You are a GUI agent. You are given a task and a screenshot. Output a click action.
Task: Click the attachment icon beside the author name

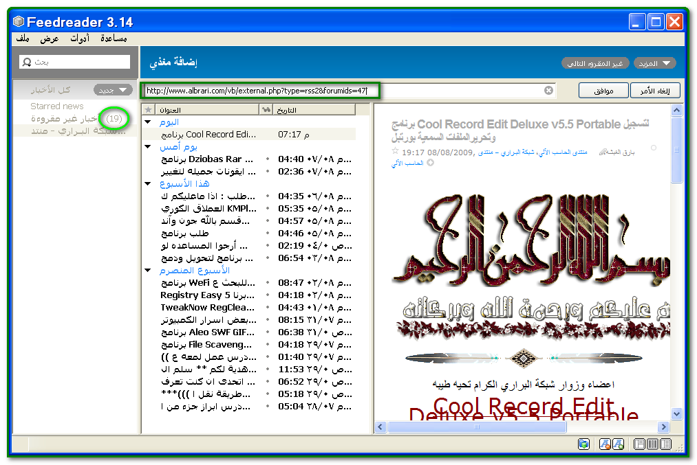(603, 152)
